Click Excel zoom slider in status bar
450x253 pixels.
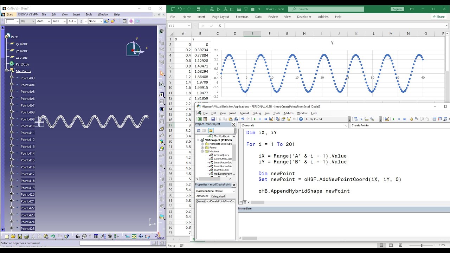[x=422, y=245]
